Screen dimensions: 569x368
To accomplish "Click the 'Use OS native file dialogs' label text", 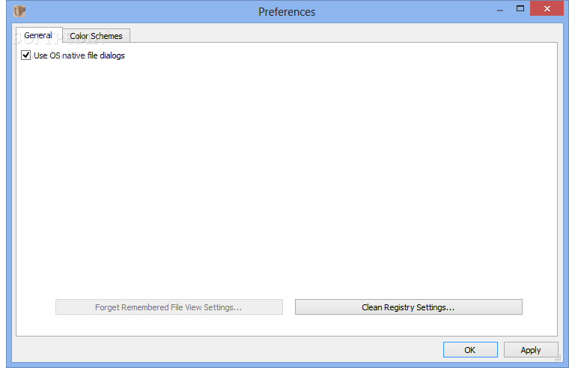I will 79,55.
